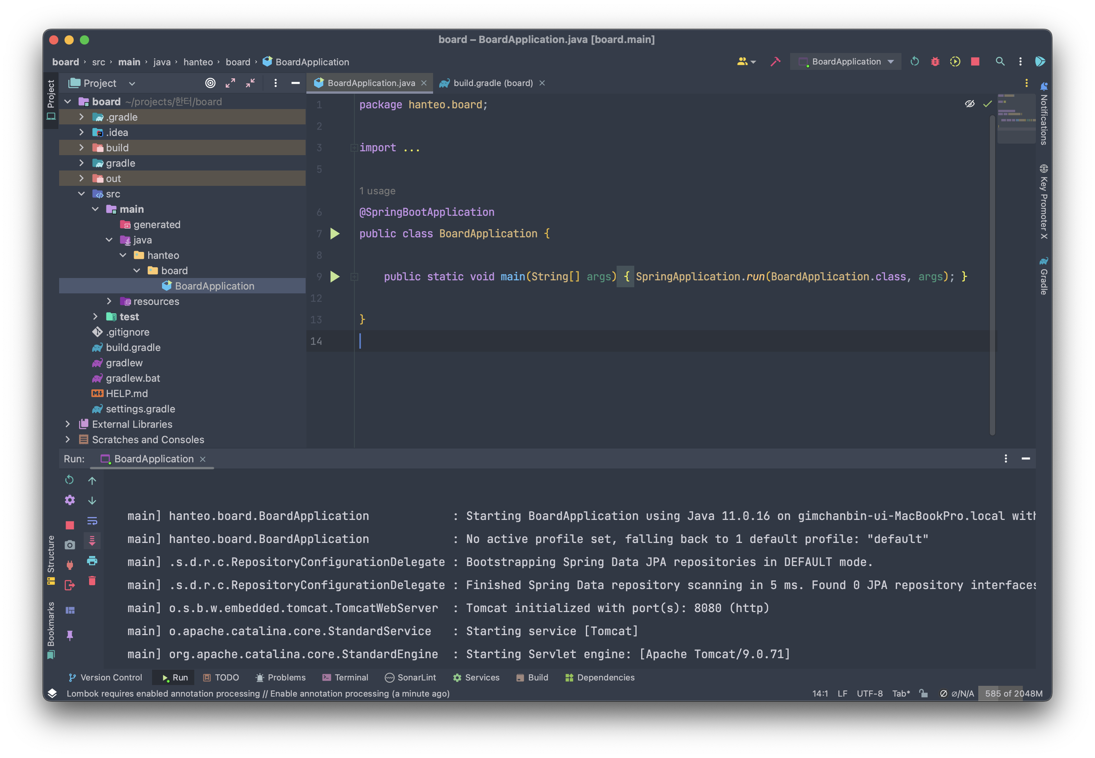This screenshot has width=1095, height=758.
Task: Click Select Opened File target icon
Action: [x=210, y=83]
